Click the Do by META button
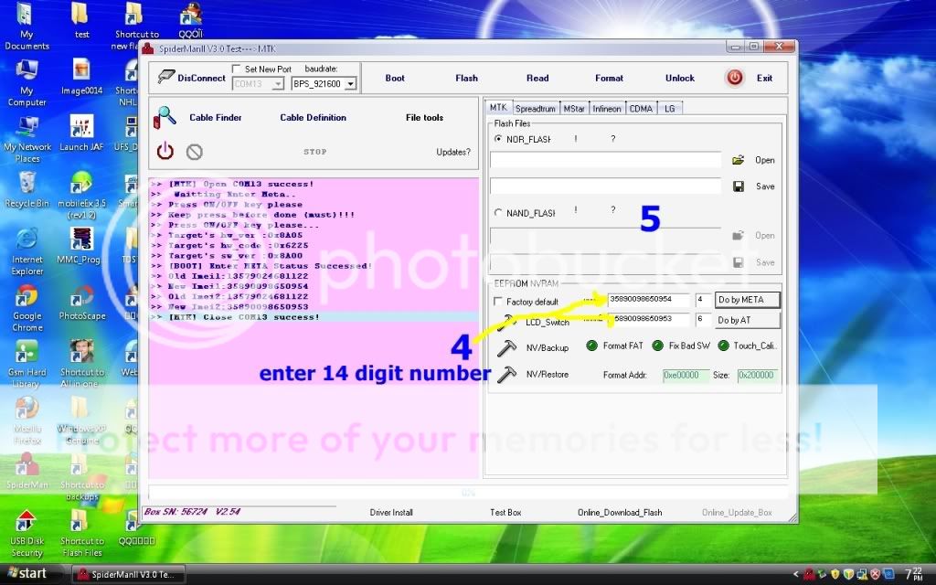Screen dimensions: 936x585 click(x=748, y=300)
